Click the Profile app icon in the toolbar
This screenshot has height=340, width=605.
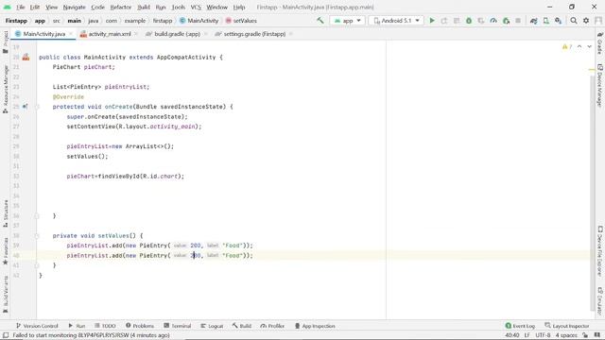pos(493,21)
